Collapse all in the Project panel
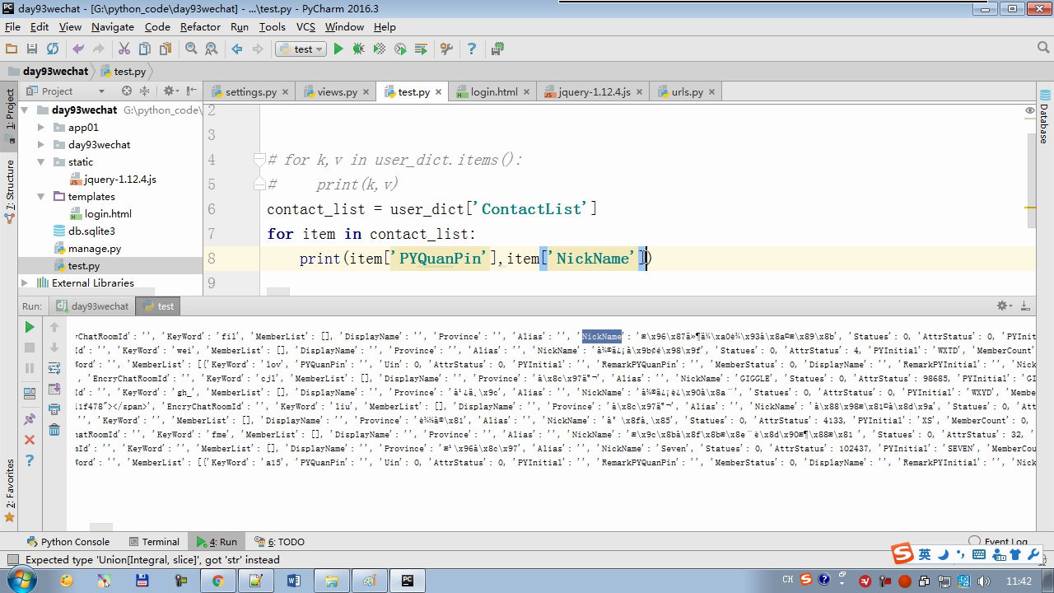The width and height of the screenshot is (1054, 593). pos(145,91)
